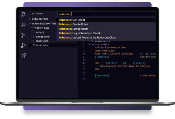The image size is (175, 119).
Task: Click the ${order} loop variable
Action: pos(112,63)
